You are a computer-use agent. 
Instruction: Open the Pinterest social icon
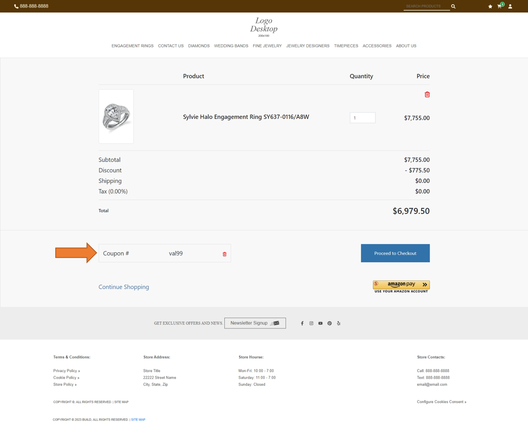(x=330, y=323)
